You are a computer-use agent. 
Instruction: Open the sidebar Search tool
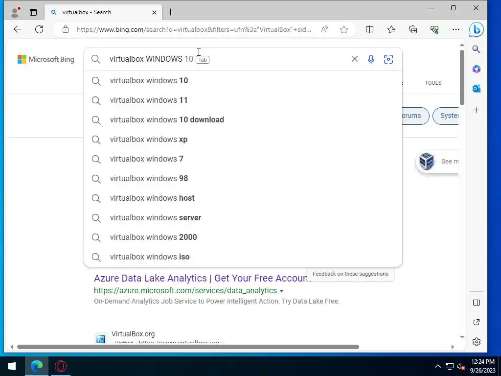pyautogui.click(x=476, y=49)
